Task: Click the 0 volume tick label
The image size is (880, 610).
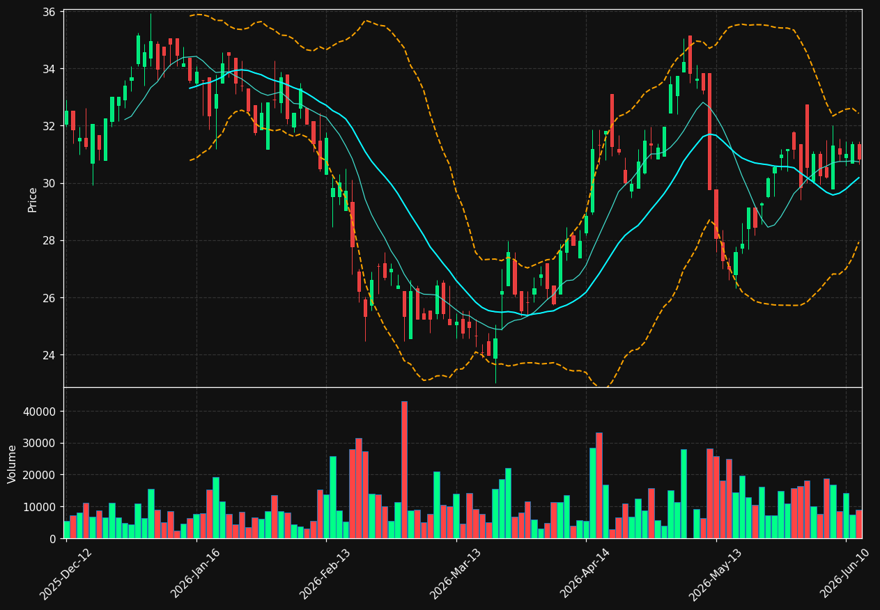Action: 54,539
